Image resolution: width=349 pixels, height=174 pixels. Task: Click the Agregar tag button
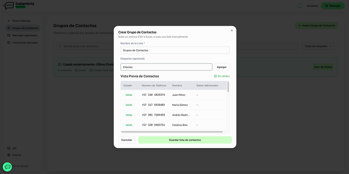pyautogui.click(x=222, y=67)
